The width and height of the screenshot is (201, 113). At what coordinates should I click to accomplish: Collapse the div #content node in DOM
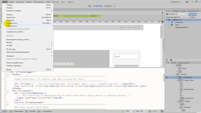[175, 74]
